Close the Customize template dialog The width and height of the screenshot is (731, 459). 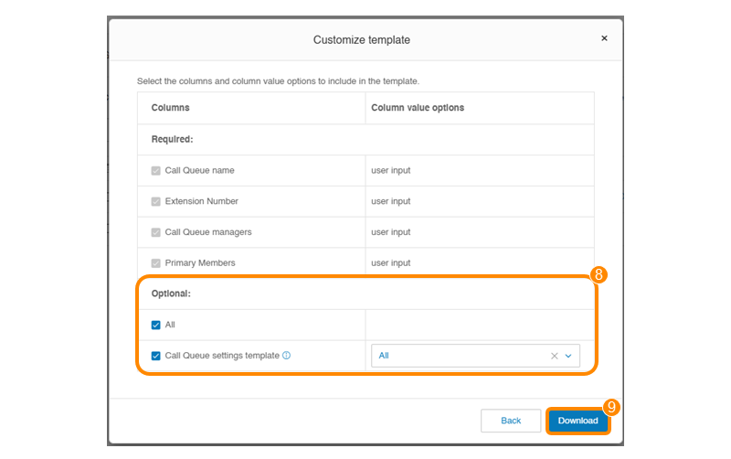pos(604,38)
